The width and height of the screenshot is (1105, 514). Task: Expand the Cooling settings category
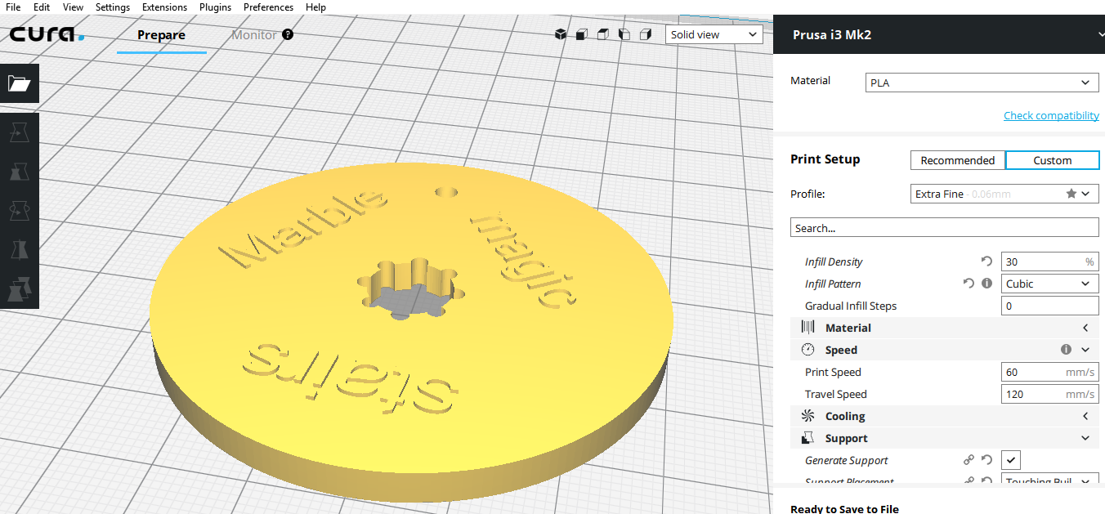pyautogui.click(x=944, y=416)
